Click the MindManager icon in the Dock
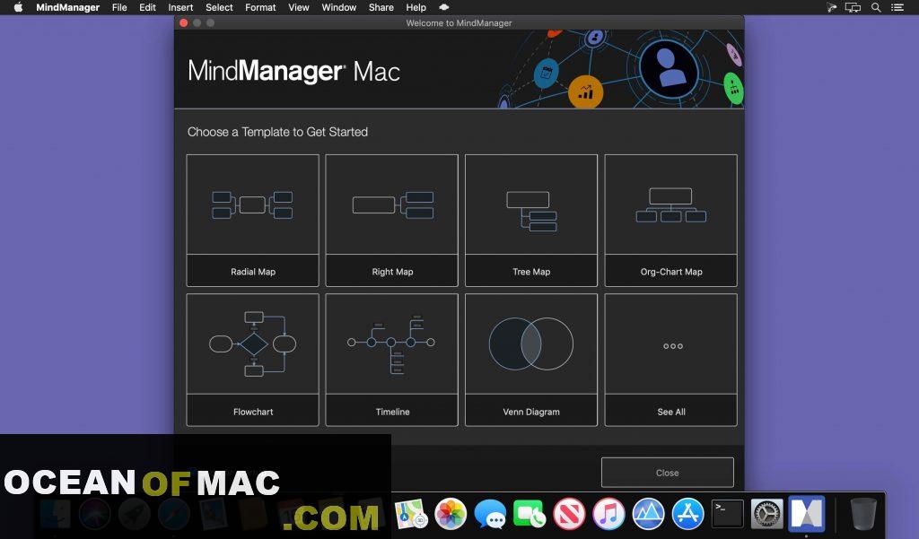Screen dimensions: 919x539 (807, 513)
